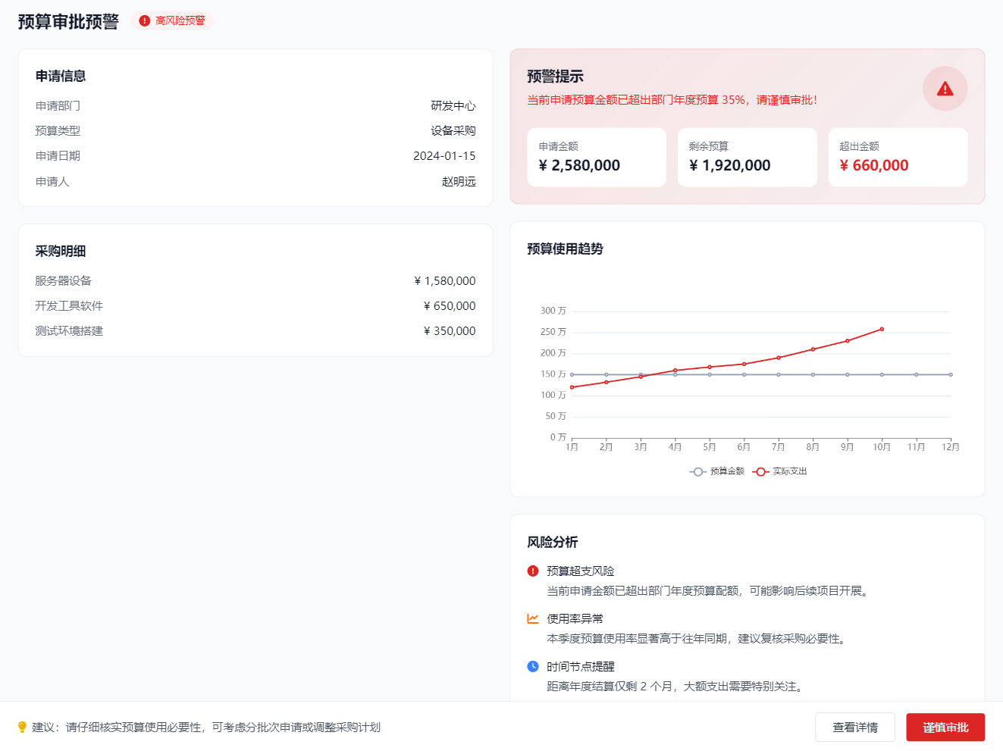Toggle 实际支出 legend series in chart
The height and width of the screenshot is (751, 1003).
780,471
